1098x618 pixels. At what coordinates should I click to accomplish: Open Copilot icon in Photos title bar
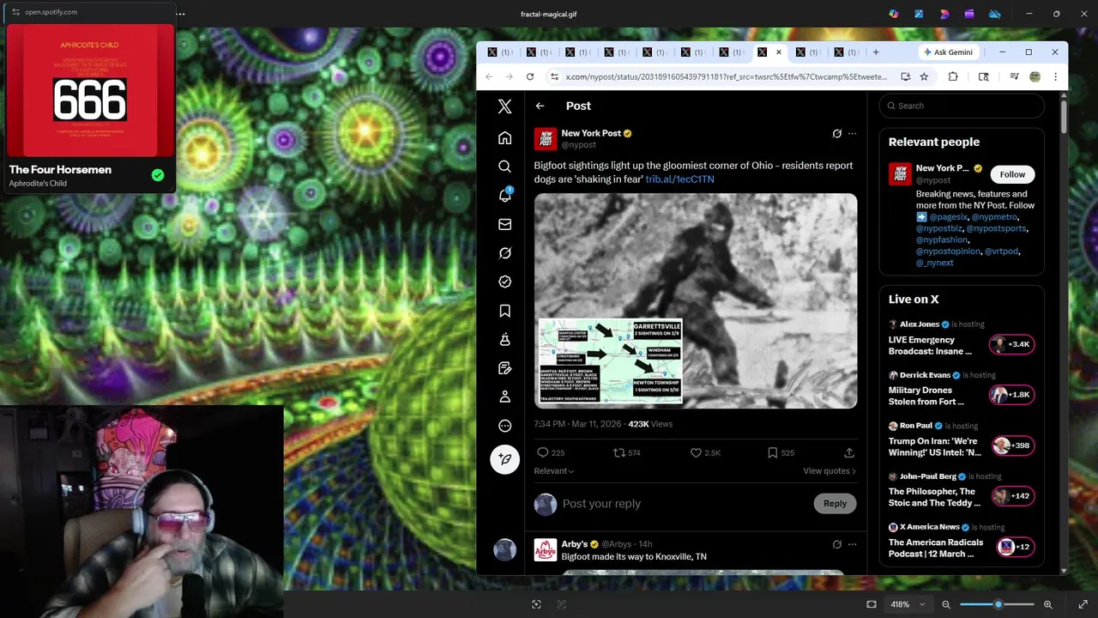[x=893, y=14]
